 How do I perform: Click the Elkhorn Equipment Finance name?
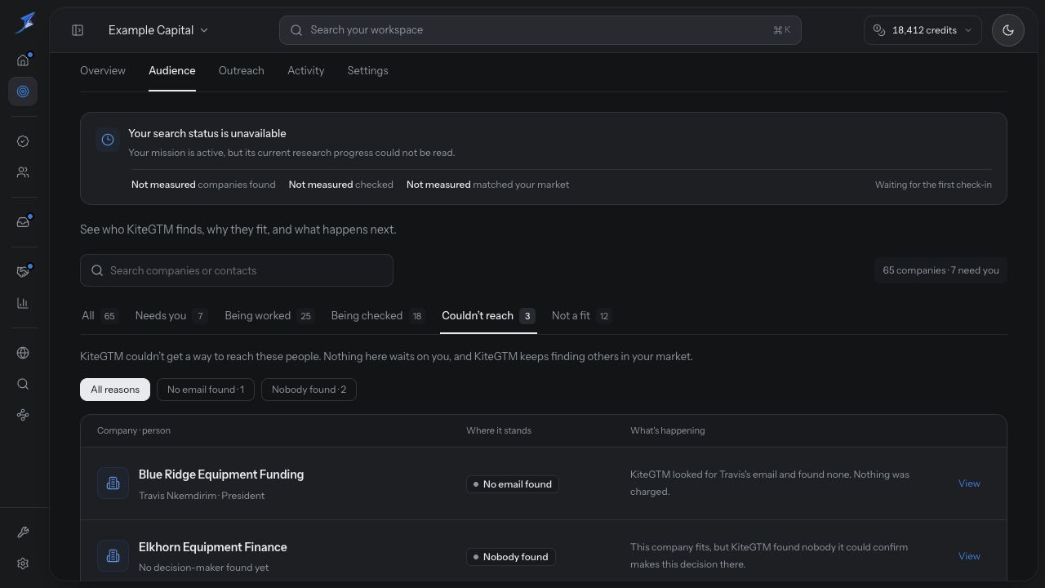click(213, 547)
